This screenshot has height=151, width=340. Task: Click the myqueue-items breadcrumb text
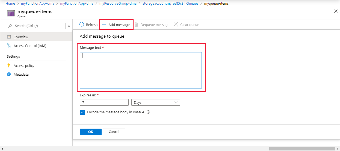(217, 4)
